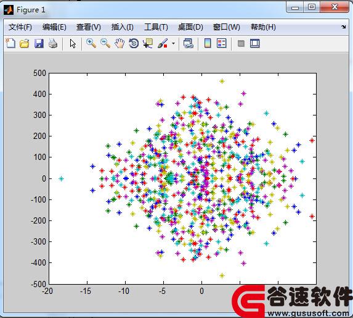Viewport: 353px width, 318px height.
Task: Click the New Figure icon
Action: [10, 43]
